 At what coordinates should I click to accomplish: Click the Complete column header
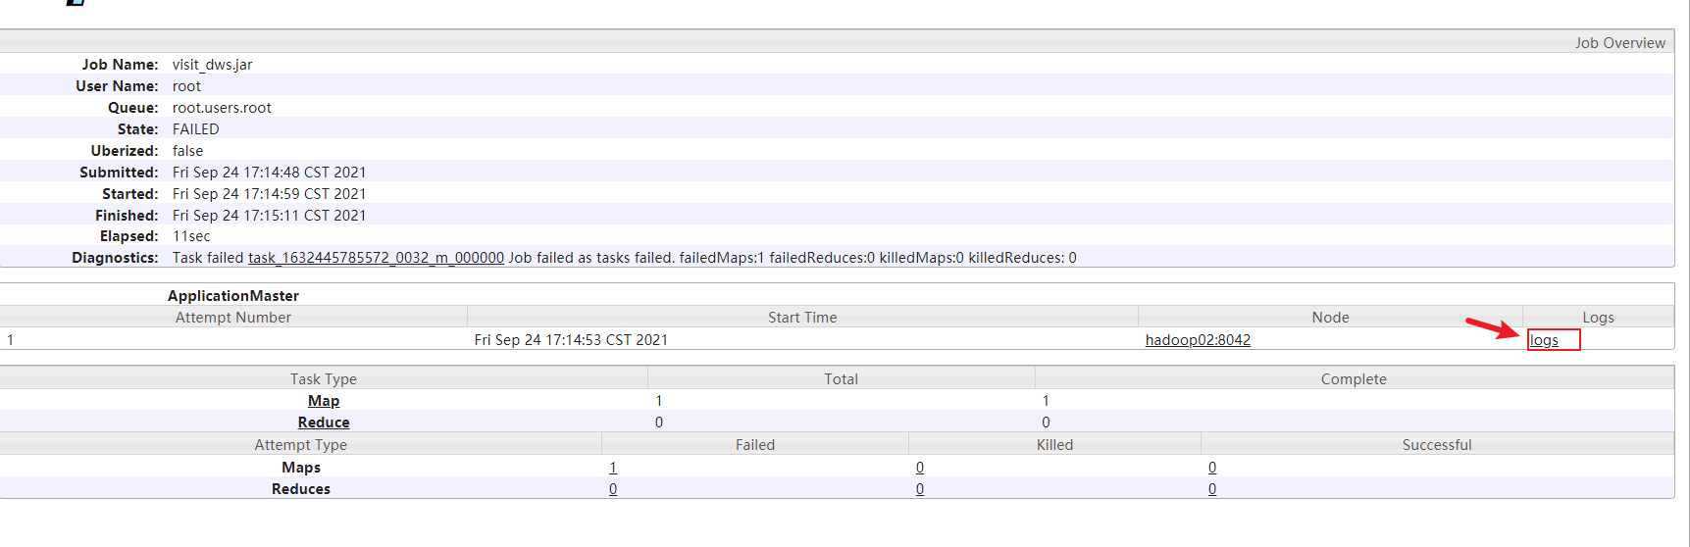[1354, 379]
